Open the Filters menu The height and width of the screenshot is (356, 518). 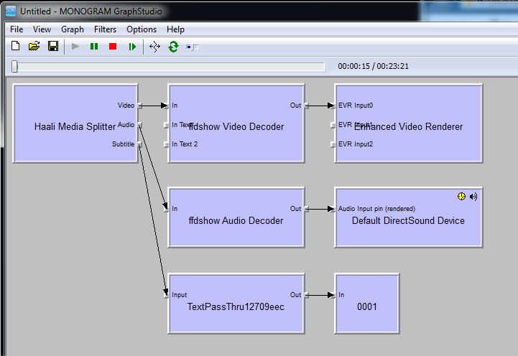coord(105,29)
